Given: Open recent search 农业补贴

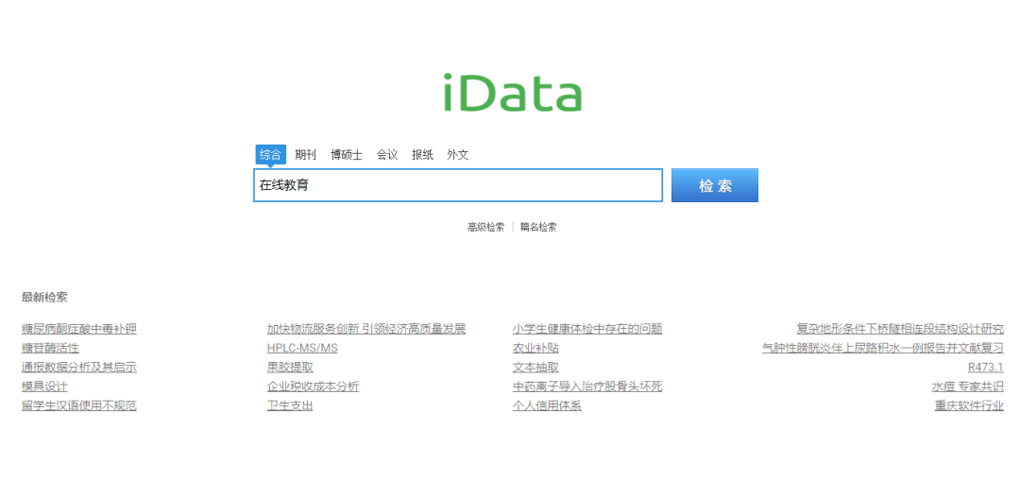Looking at the screenshot, I should pos(535,349).
